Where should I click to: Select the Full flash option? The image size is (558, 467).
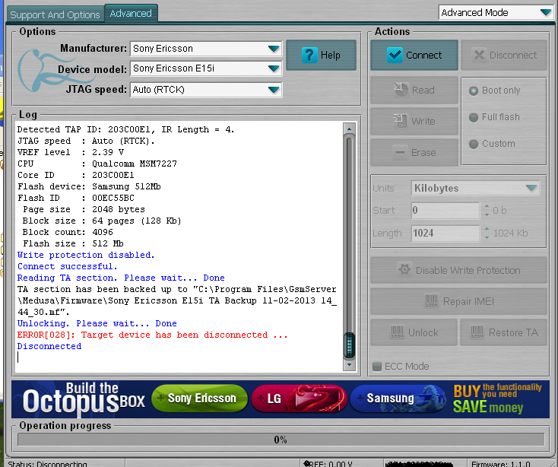point(474,117)
